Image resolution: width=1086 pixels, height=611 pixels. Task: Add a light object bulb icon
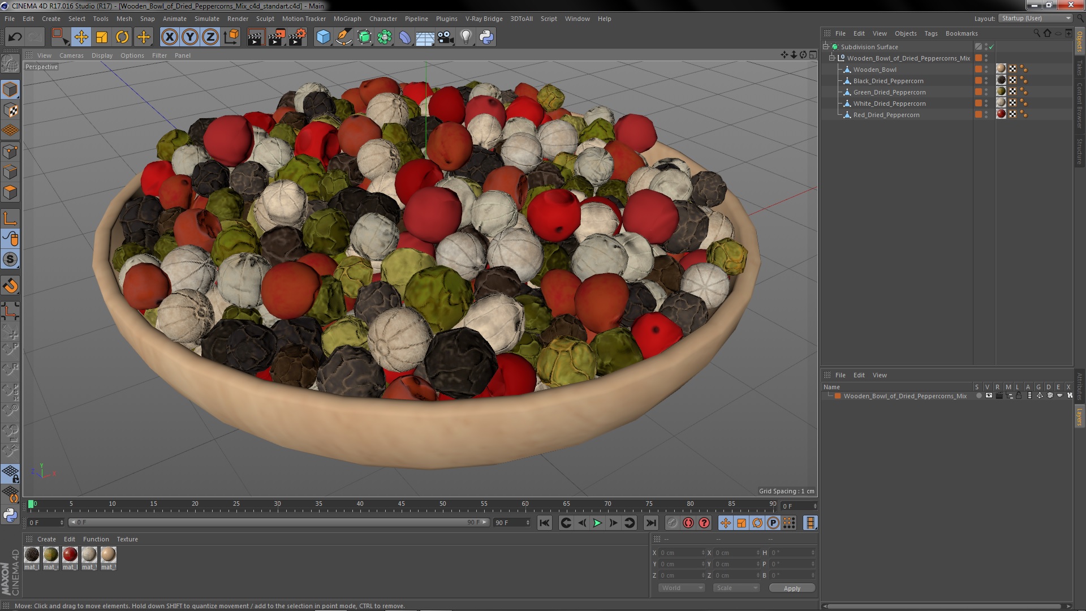point(466,37)
